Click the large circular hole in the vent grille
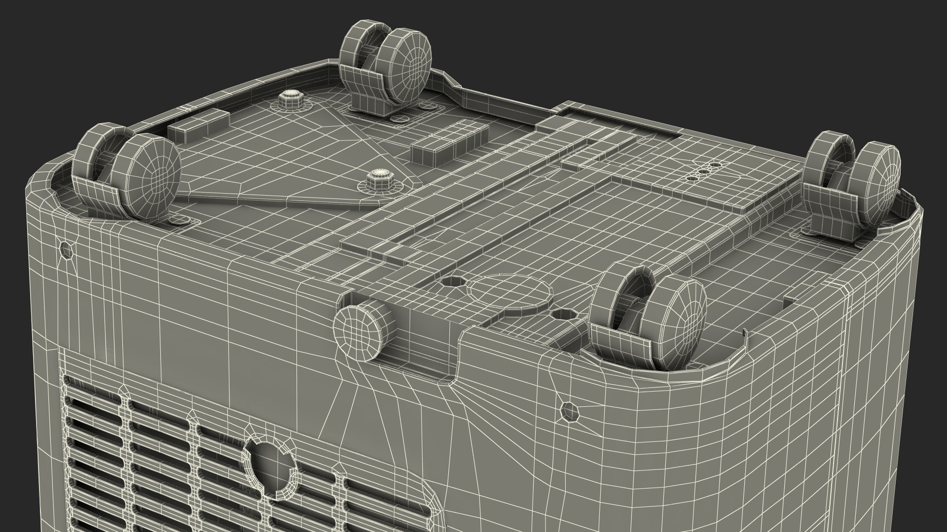This screenshot has width=947, height=532. [x=272, y=466]
